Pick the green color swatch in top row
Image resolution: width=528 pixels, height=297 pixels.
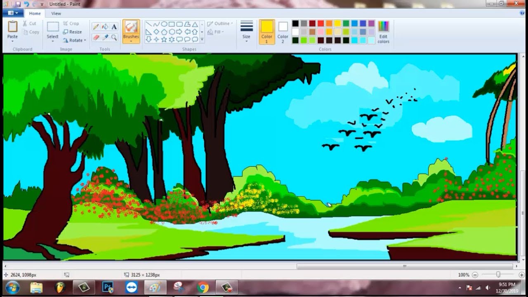coord(346,24)
